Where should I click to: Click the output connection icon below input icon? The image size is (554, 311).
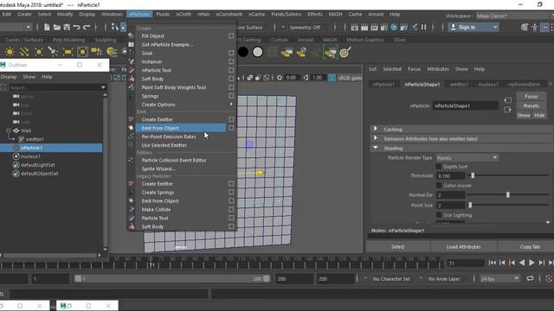(508, 110)
